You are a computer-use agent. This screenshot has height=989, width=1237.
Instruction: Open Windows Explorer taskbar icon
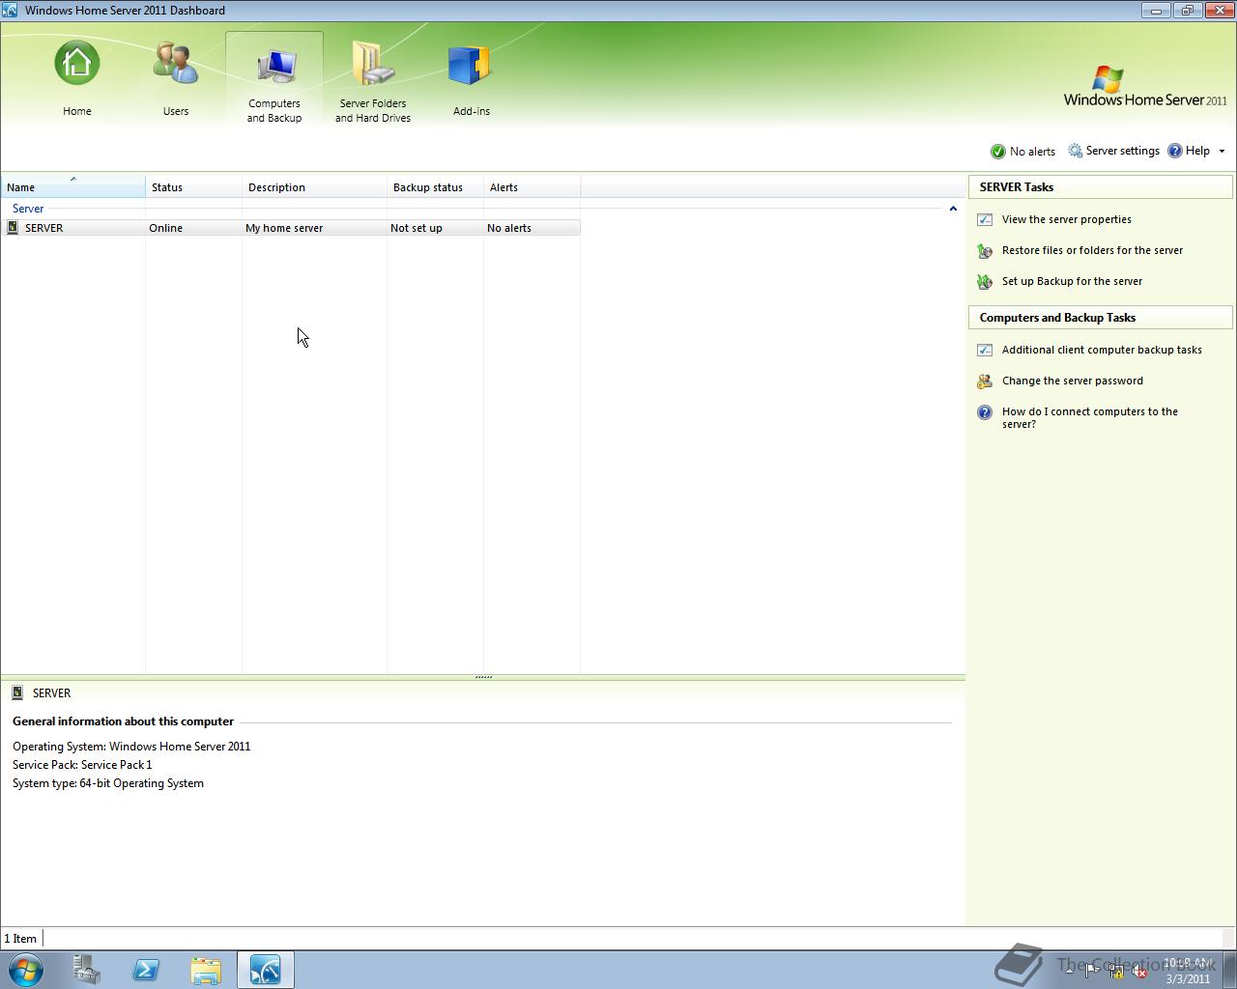(x=206, y=970)
